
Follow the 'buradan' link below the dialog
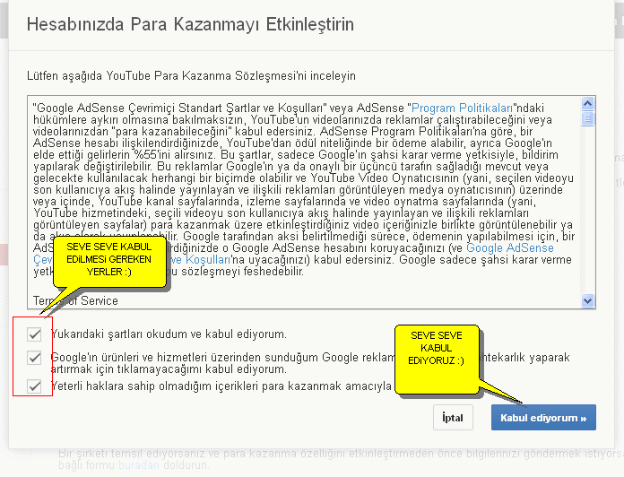click(x=138, y=464)
